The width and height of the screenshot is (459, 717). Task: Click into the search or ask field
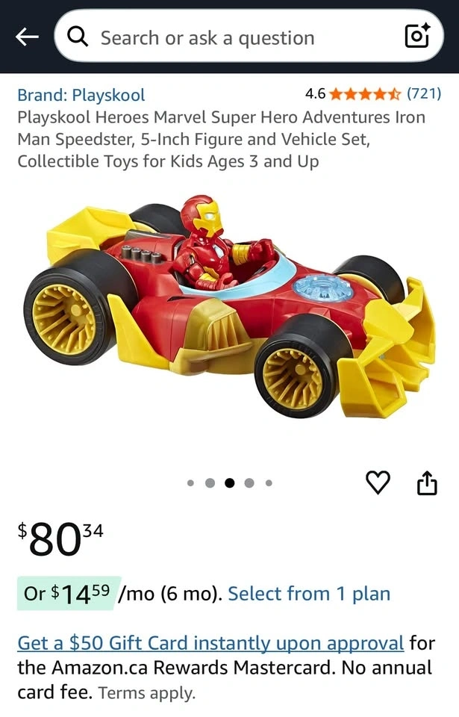click(249, 36)
